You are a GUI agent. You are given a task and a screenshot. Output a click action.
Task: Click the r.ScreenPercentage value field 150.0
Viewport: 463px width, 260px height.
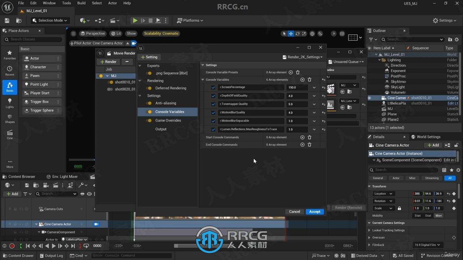point(297,87)
